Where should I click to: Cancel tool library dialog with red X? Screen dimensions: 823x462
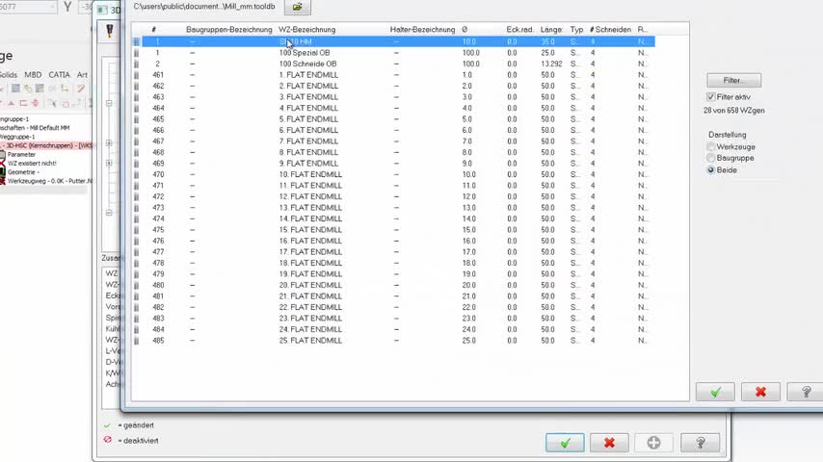[x=760, y=392]
